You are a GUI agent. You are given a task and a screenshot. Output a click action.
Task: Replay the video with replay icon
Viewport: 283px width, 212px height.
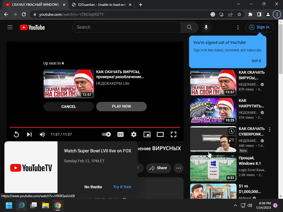tap(16, 134)
